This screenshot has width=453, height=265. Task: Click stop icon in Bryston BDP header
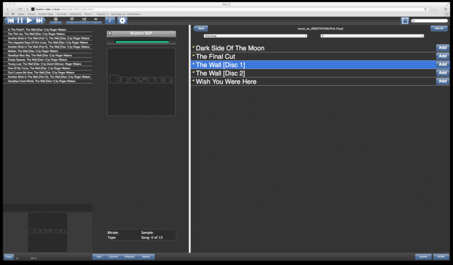tap(110, 33)
